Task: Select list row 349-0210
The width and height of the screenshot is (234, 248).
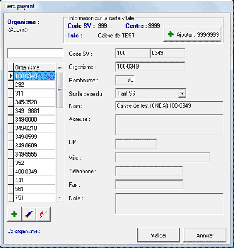Action: pos(34,128)
